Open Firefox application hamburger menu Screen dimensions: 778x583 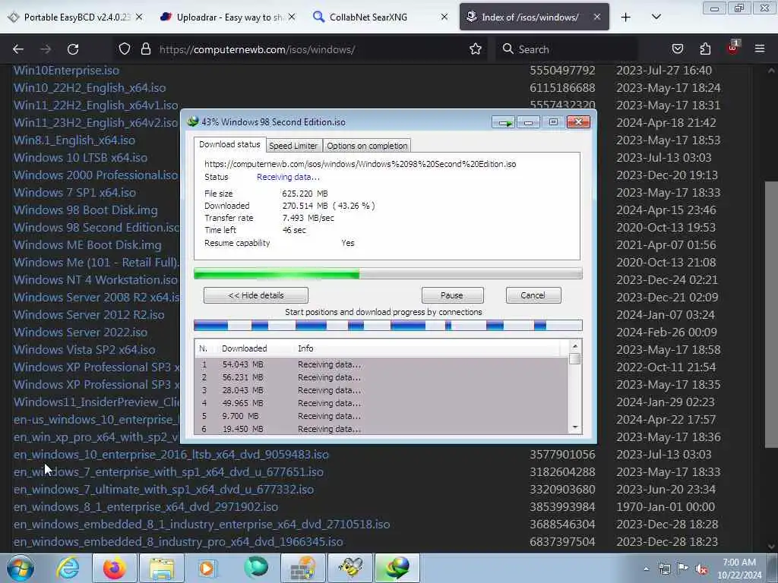click(760, 49)
